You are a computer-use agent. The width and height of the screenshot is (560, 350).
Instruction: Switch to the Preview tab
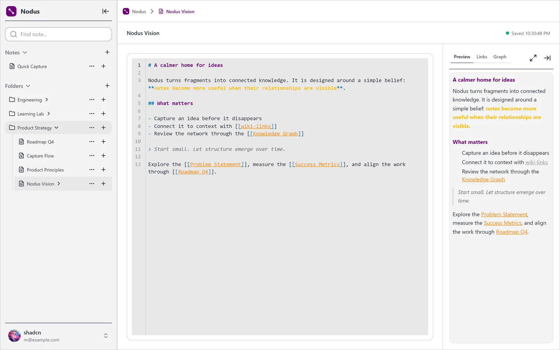coord(462,57)
